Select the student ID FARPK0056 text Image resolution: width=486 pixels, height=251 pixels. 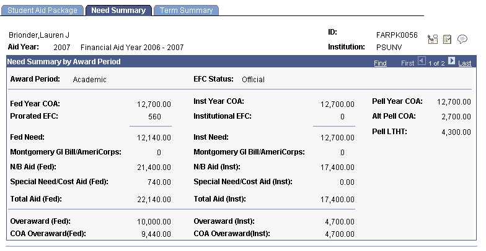coord(397,35)
